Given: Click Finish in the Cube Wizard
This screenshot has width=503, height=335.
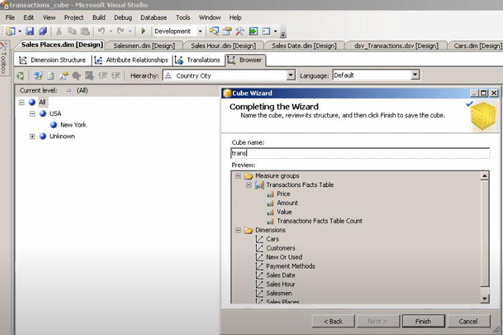Looking at the screenshot, I should coord(423,321).
